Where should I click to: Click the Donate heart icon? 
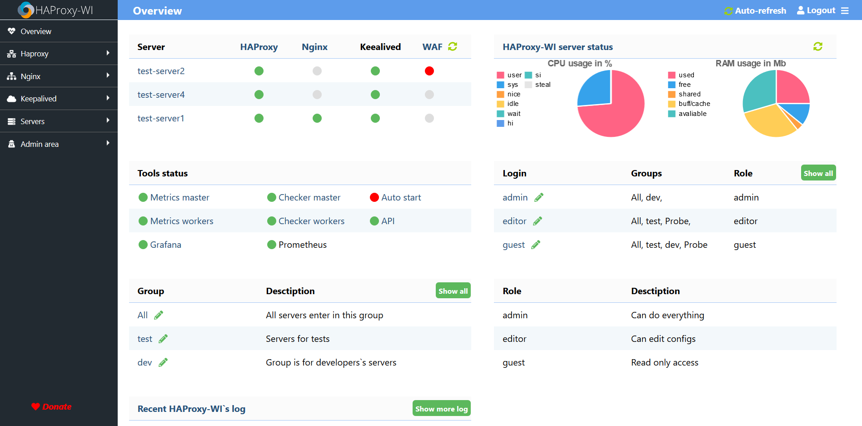(x=36, y=406)
